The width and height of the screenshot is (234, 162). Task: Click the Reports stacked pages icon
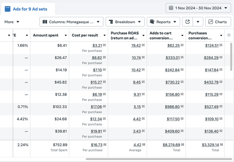pyautogui.click(x=152, y=22)
